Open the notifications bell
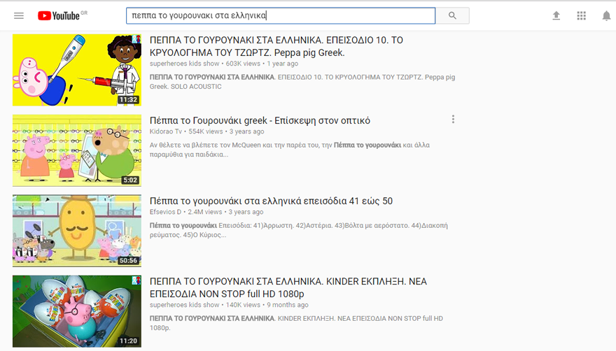Screen dimensions: 616x351 point(606,15)
